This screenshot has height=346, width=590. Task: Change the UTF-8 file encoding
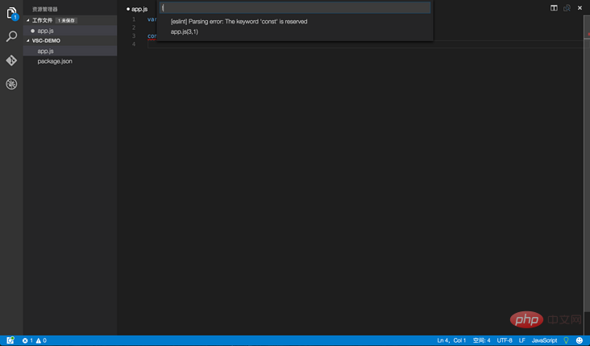click(x=505, y=340)
